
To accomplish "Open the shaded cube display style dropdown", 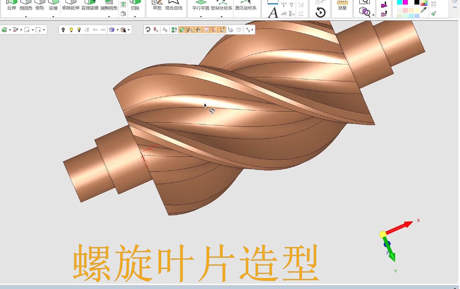I will [118, 30].
